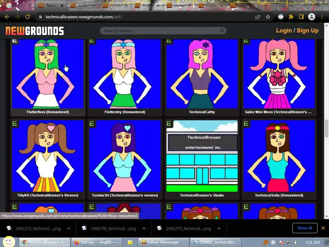Toggle the browser side panel
The image size is (329, 247).
coord(301,17)
